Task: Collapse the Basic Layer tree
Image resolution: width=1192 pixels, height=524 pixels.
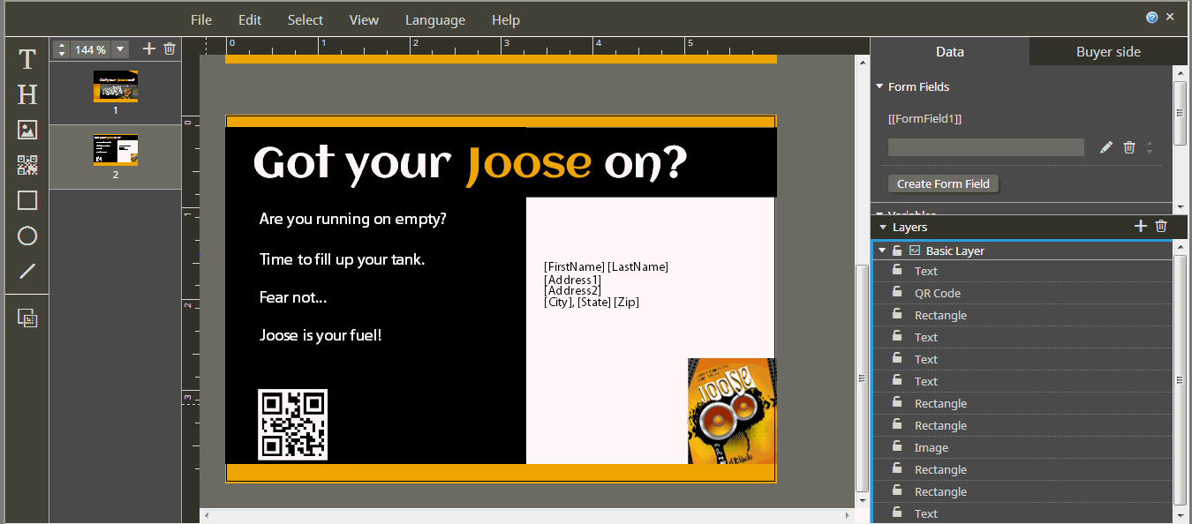Action: 881,251
